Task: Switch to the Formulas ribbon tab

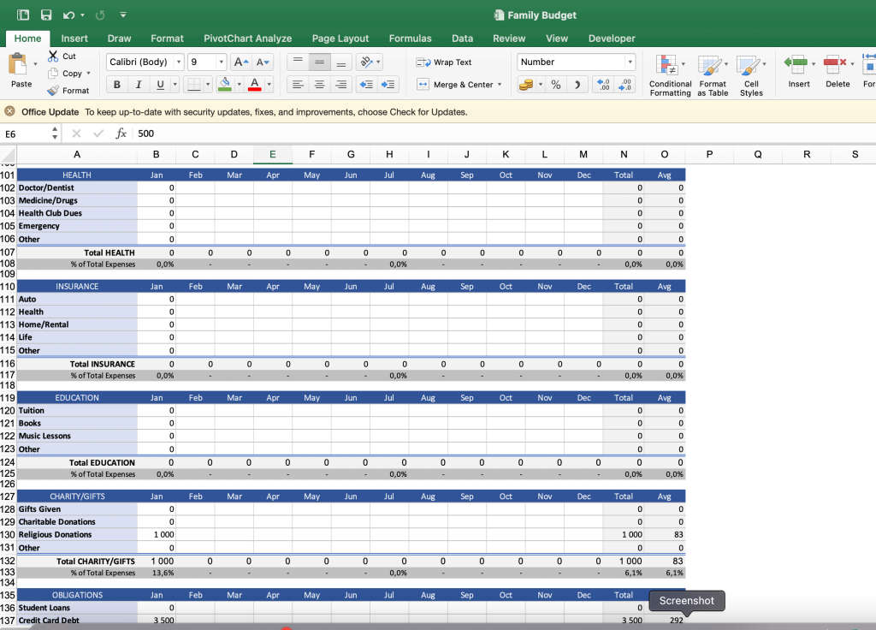Action: click(410, 39)
